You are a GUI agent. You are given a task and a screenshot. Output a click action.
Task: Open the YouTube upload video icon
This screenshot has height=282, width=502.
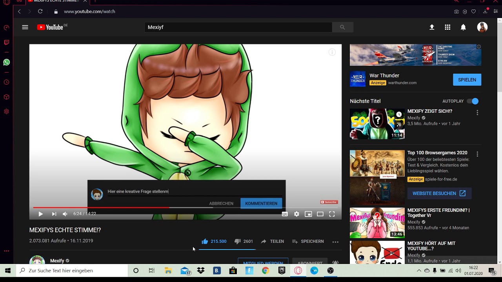432,27
